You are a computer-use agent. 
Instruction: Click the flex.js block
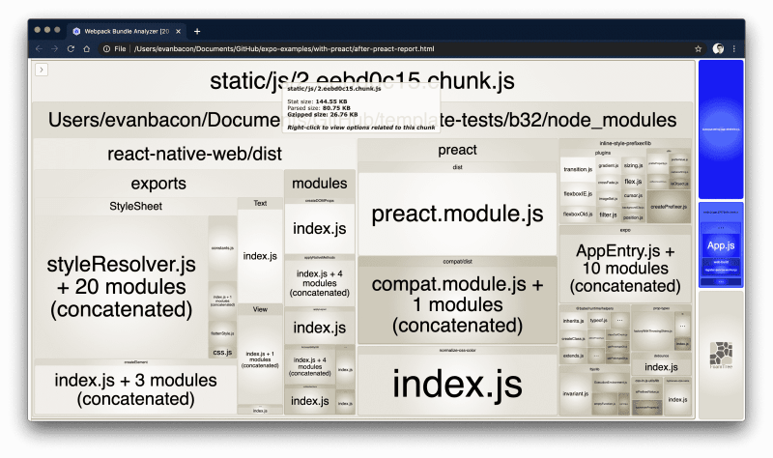pyautogui.click(x=633, y=182)
